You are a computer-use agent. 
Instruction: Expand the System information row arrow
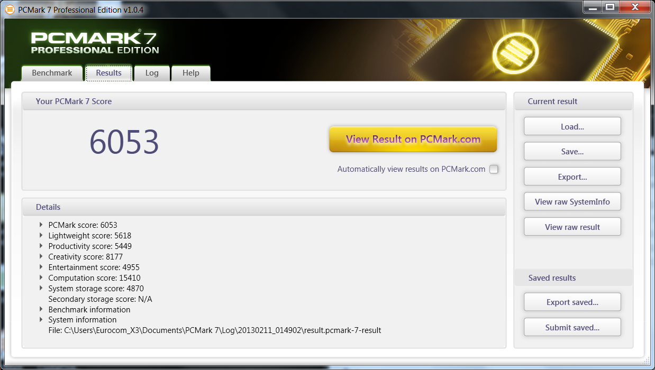[41, 319]
